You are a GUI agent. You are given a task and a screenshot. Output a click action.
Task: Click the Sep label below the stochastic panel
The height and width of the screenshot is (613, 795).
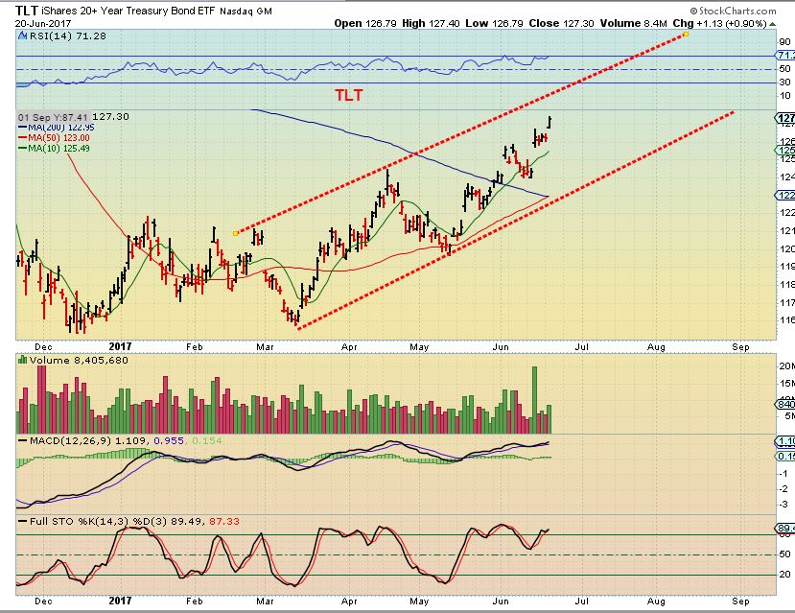pos(740,601)
